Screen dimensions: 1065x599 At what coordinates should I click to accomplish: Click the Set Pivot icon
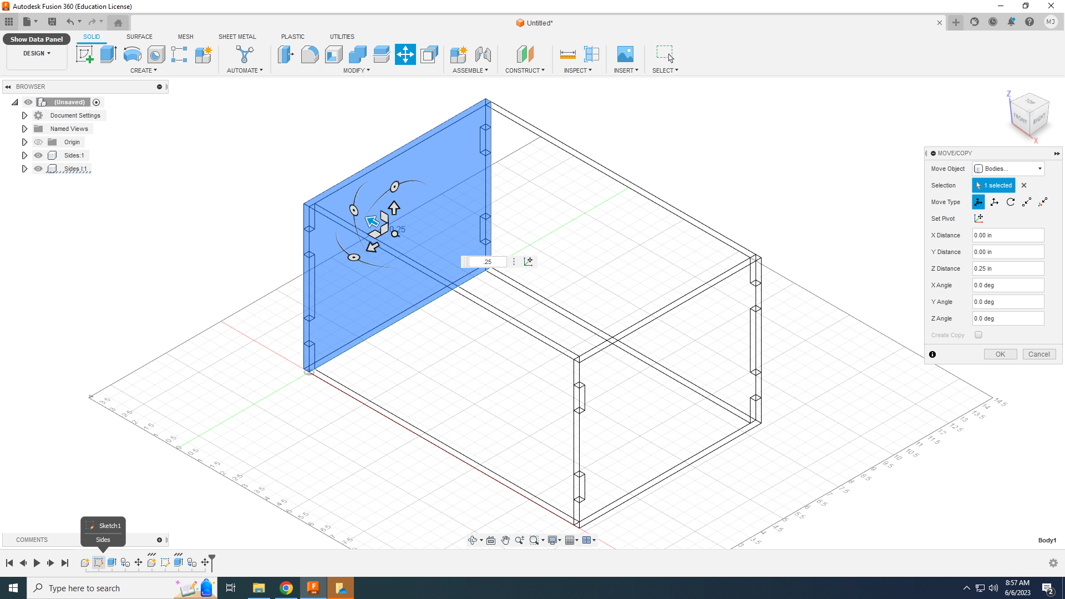click(978, 218)
